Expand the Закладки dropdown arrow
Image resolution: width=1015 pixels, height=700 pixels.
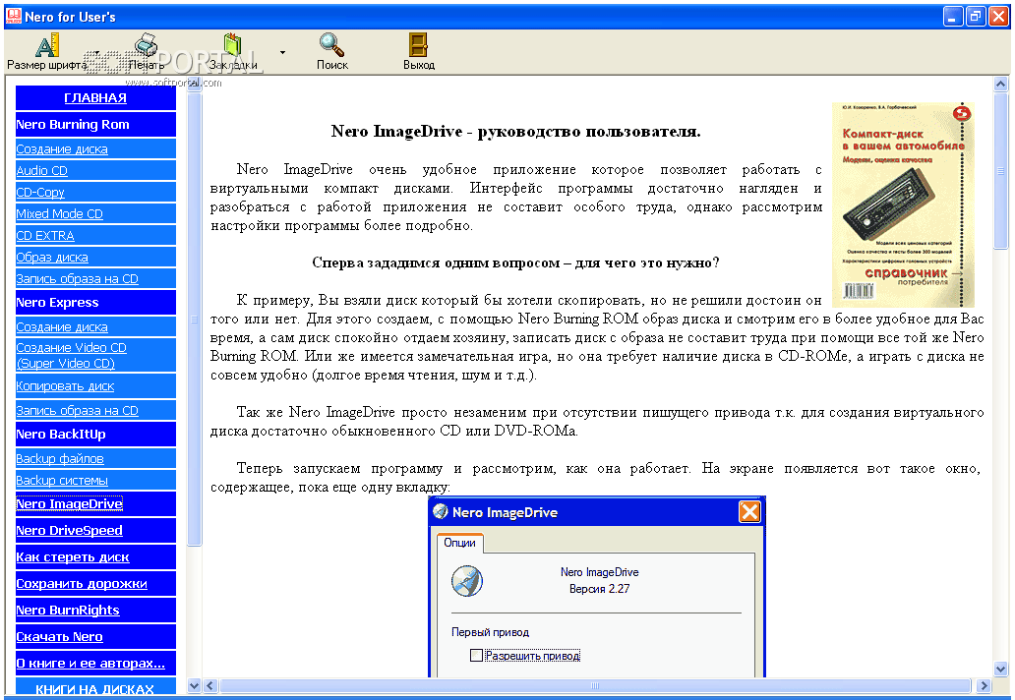[x=282, y=52]
